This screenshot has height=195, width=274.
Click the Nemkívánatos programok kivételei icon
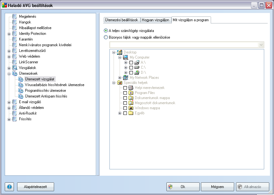(15, 45)
